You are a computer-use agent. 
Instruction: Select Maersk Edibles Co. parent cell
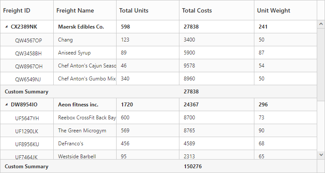tap(81, 27)
